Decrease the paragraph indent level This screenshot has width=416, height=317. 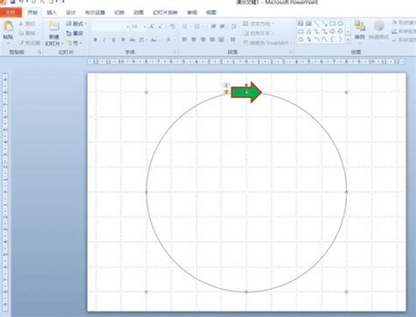(213, 26)
